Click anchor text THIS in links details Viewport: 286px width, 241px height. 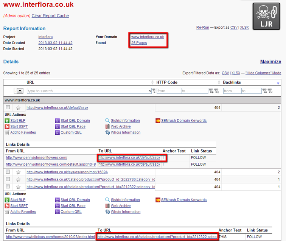(222, 237)
